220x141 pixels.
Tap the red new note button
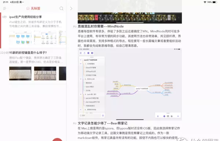pos(57,140)
